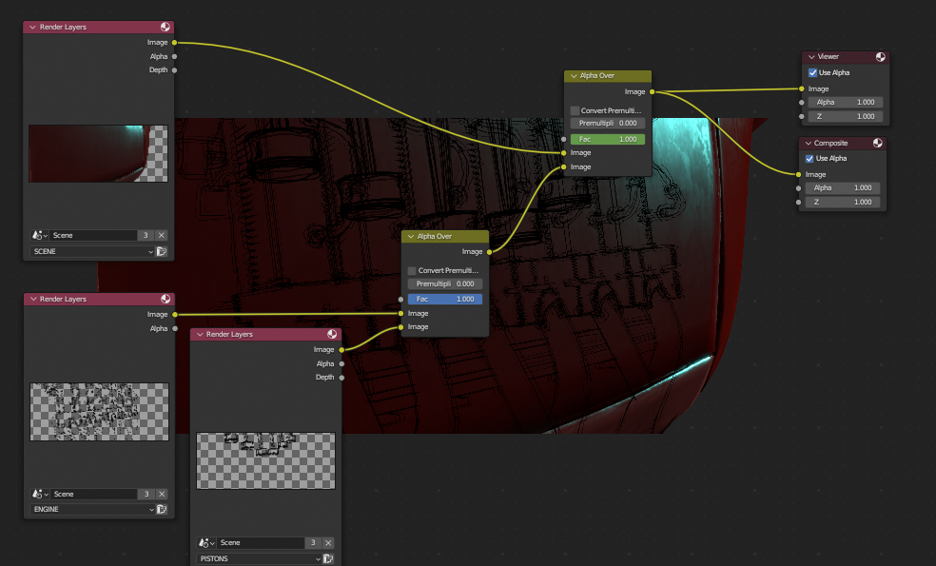Collapse the lower Alpha Over node

[411, 236]
